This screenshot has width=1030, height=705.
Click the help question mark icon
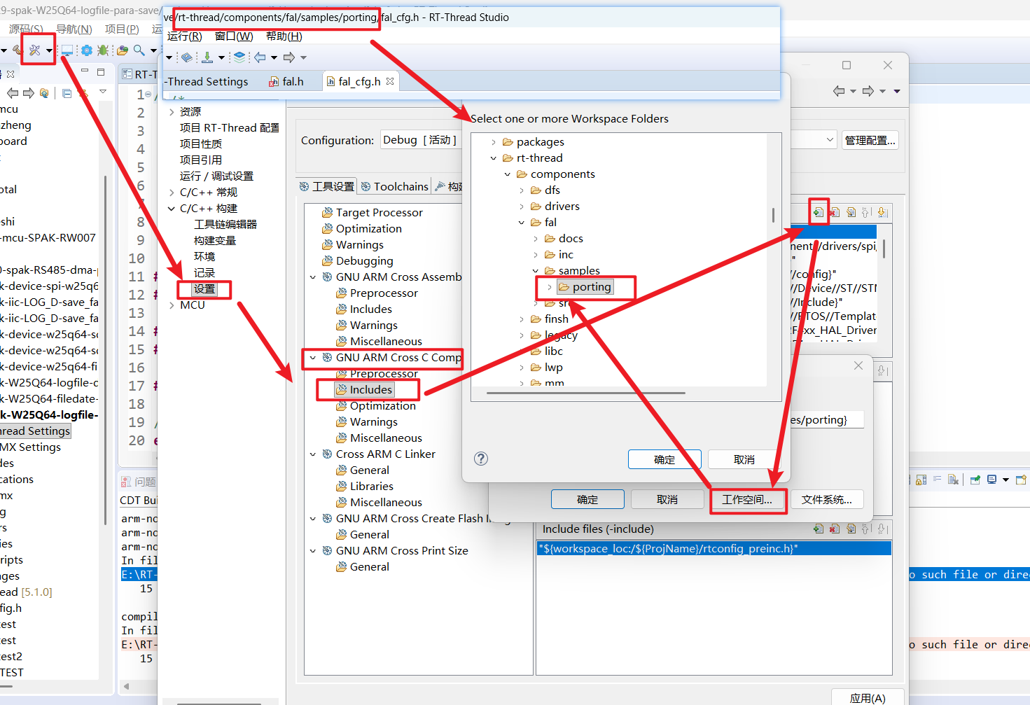point(481,459)
